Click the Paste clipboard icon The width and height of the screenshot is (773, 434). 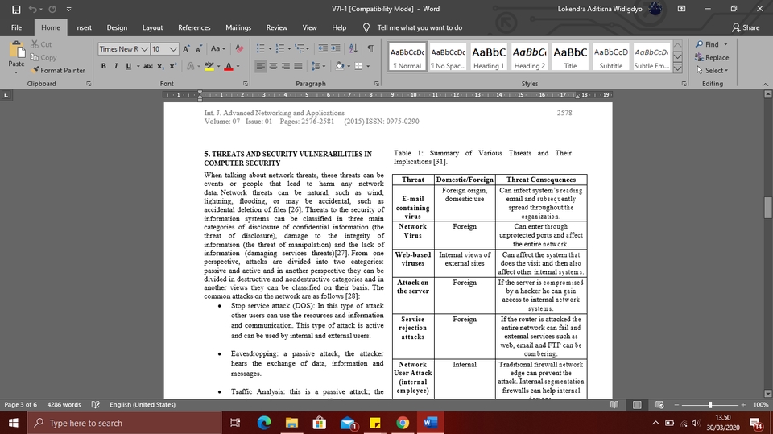click(x=16, y=50)
